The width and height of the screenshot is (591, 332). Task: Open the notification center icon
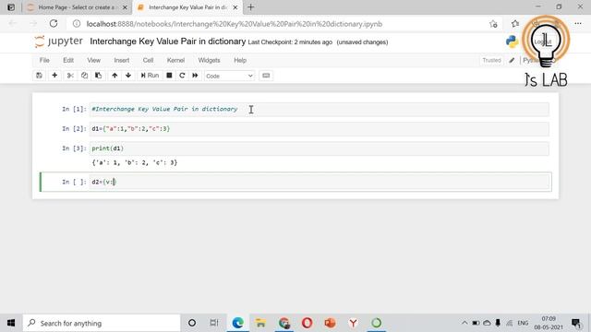pos(576,323)
